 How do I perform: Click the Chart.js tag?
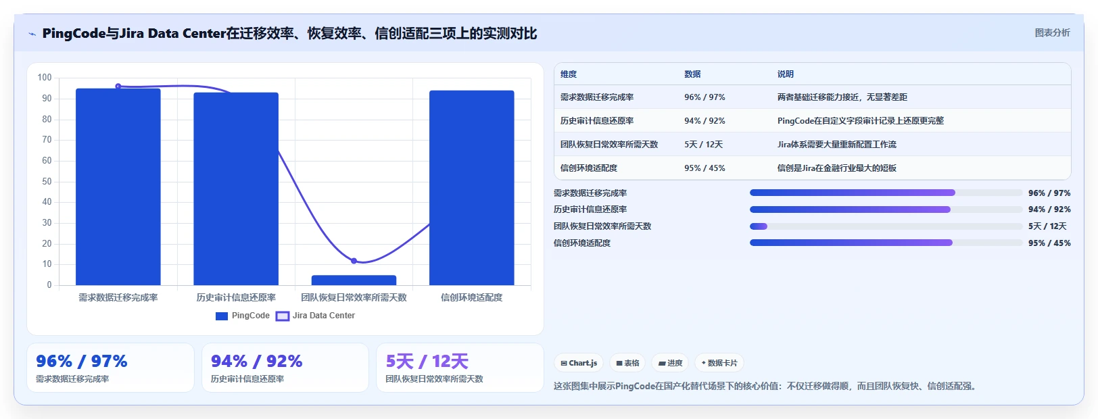click(x=579, y=363)
